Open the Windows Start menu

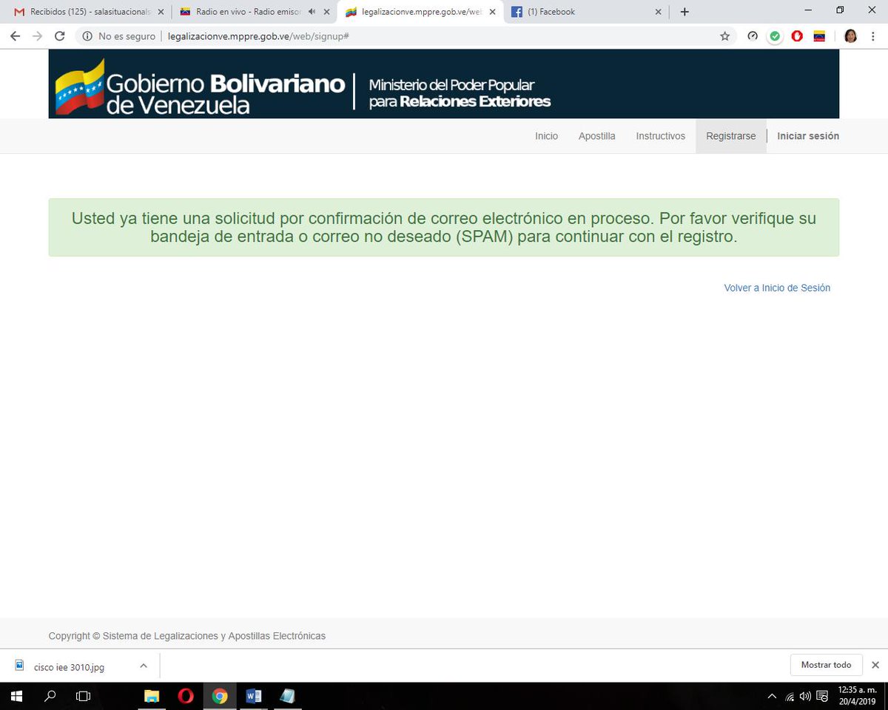tap(16, 696)
